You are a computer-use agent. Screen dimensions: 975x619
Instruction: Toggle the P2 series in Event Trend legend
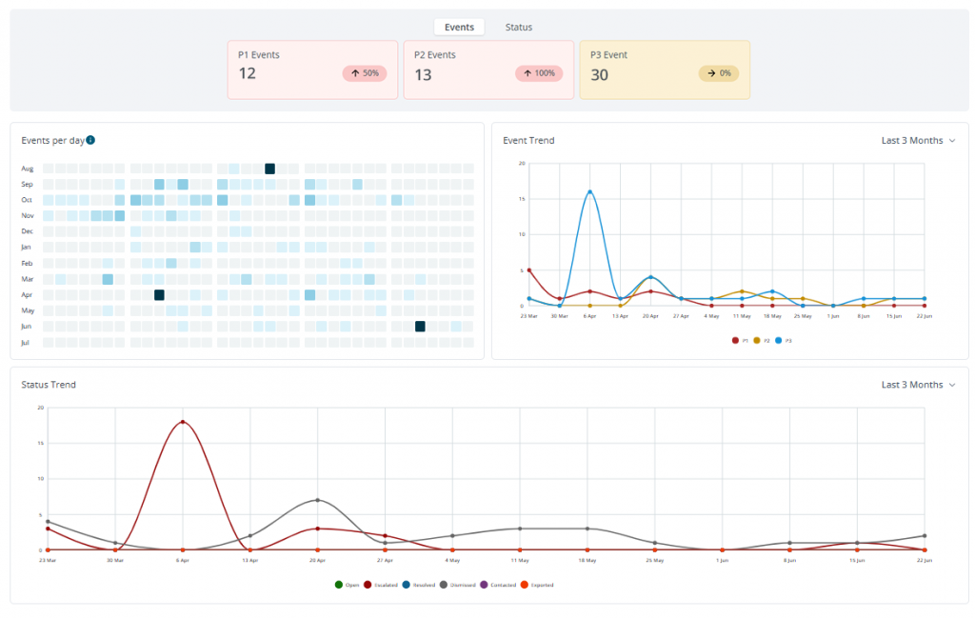coord(761,340)
